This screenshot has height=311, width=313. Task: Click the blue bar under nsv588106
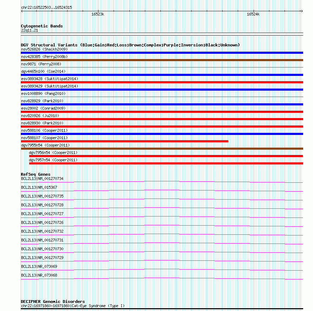(x=162, y=134)
